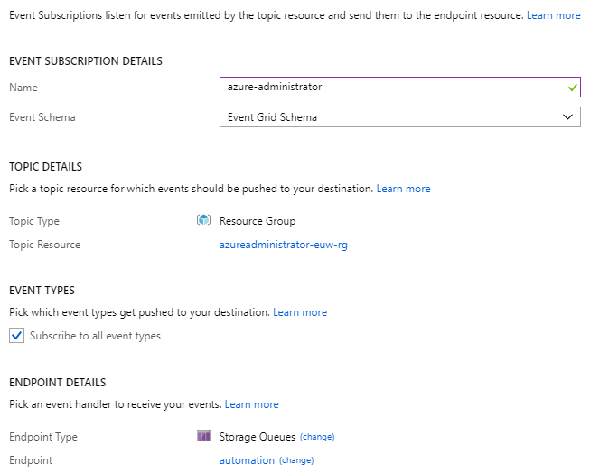Open Learn more link in top description
Screen dimensions: 590x473
(554, 16)
